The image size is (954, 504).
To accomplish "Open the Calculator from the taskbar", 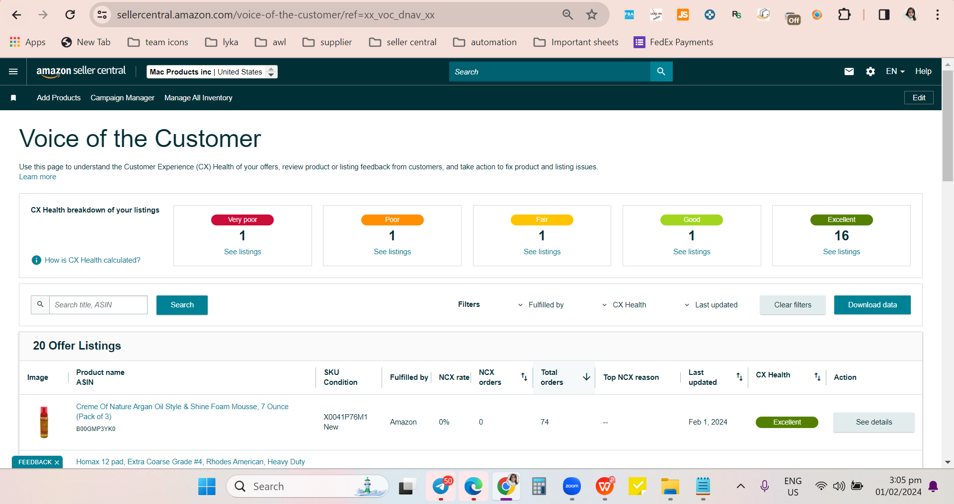I will point(539,486).
